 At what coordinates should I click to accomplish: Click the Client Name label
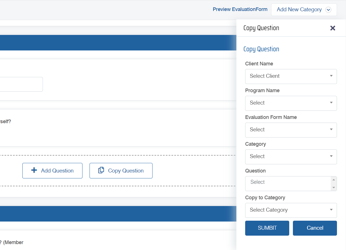coord(259,64)
